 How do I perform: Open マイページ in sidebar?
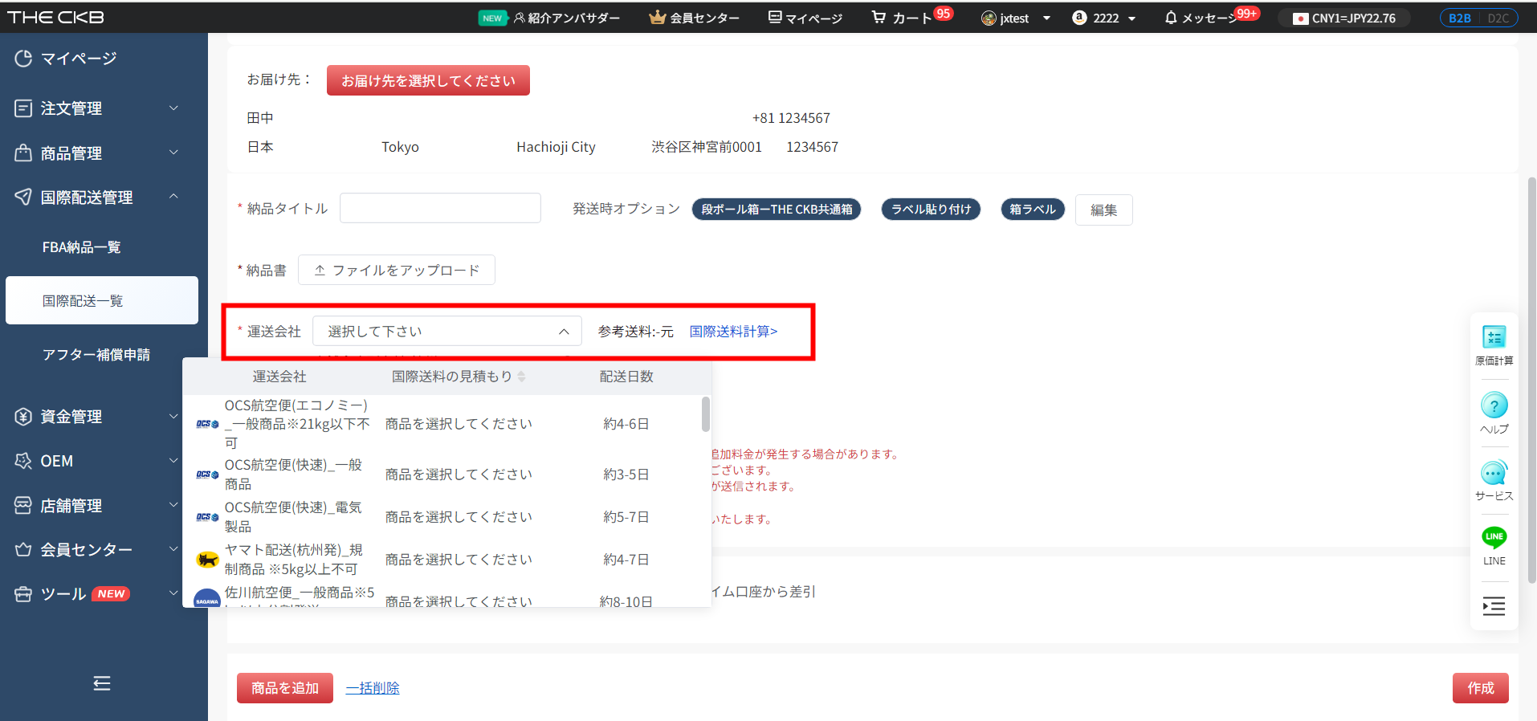tap(79, 59)
